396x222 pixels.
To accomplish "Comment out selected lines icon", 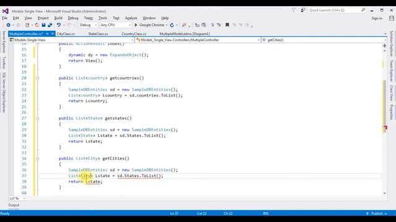I will 212,25.
